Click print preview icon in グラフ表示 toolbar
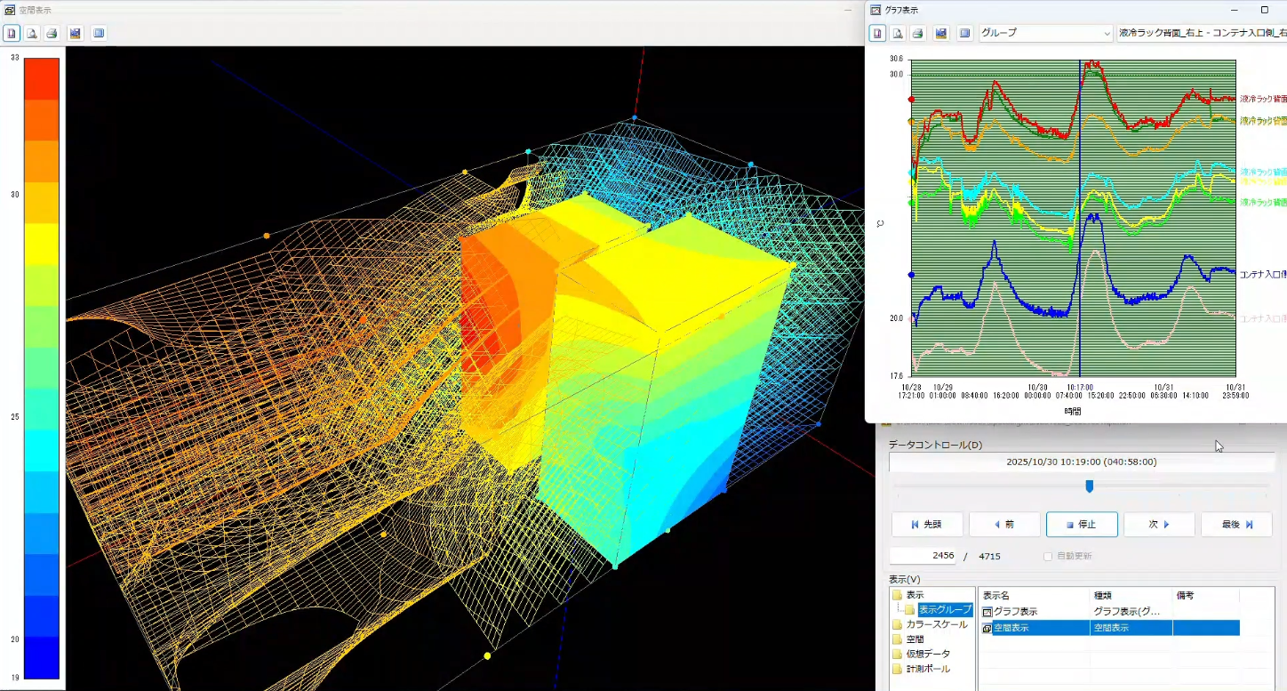 [898, 33]
